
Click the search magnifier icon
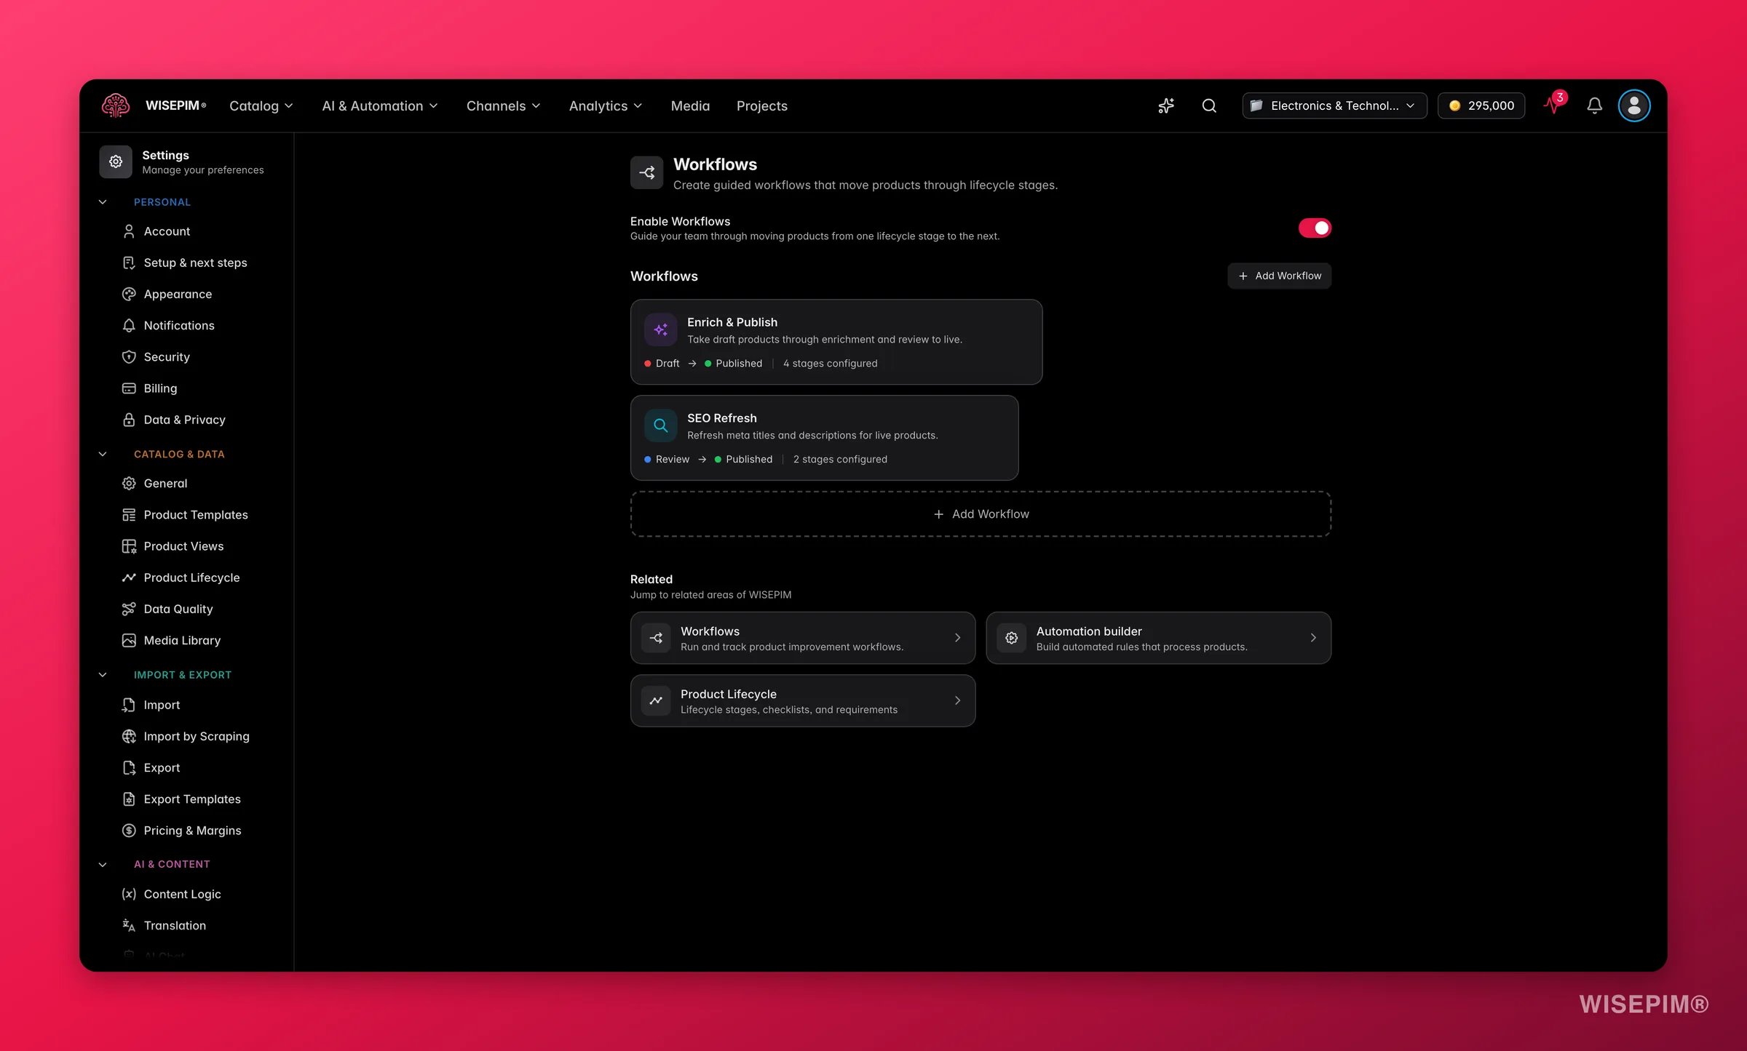click(1209, 105)
